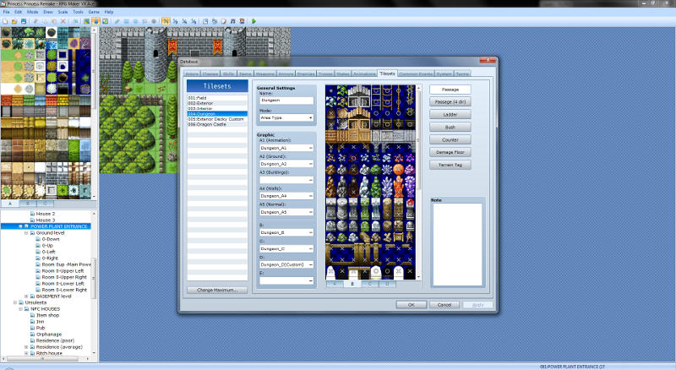Click the New Project toolbar icon

(5, 21)
